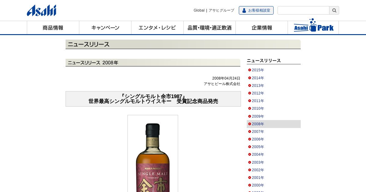The width and height of the screenshot is (366, 192).
Task: Open 2005年 news releases
Action: [x=258, y=147]
